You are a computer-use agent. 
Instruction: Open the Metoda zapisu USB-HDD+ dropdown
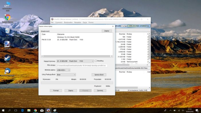click(x=63, y=70)
